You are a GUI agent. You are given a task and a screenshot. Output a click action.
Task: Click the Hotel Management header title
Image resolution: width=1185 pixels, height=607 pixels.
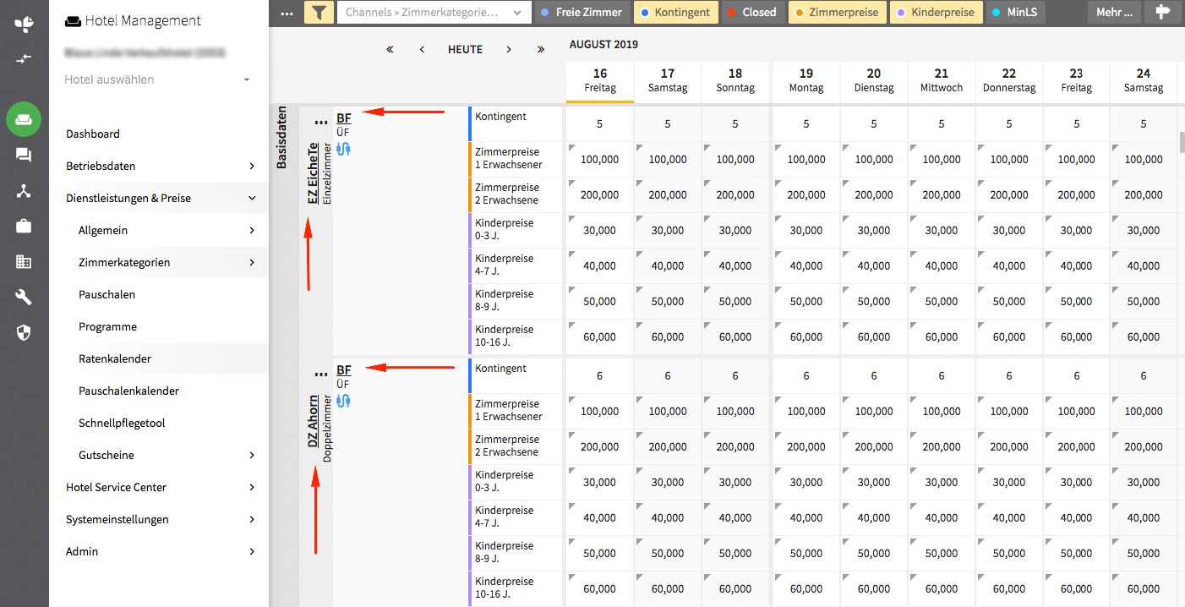[x=133, y=20]
